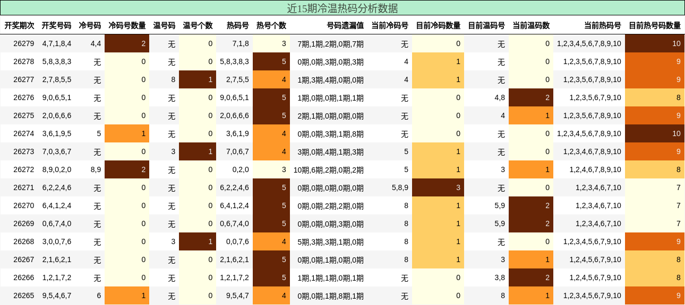This screenshot has width=685, height=305.
Task: Click draw period cell 26272
Action: [x=24, y=169]
